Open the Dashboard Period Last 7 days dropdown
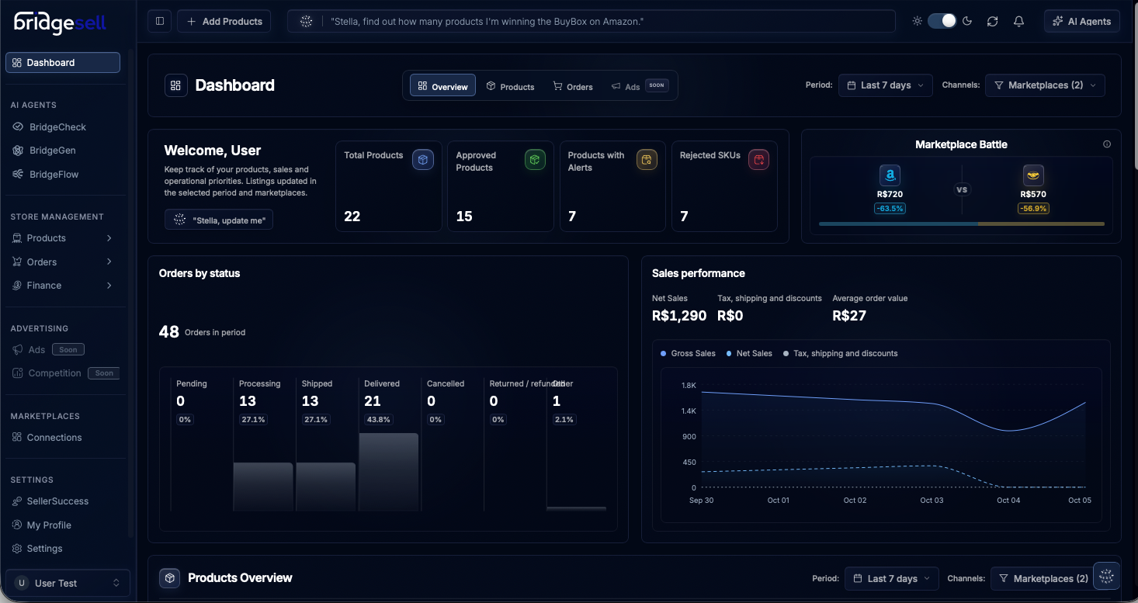This screenshot has height=603, width=1138. tap(886, 85)
